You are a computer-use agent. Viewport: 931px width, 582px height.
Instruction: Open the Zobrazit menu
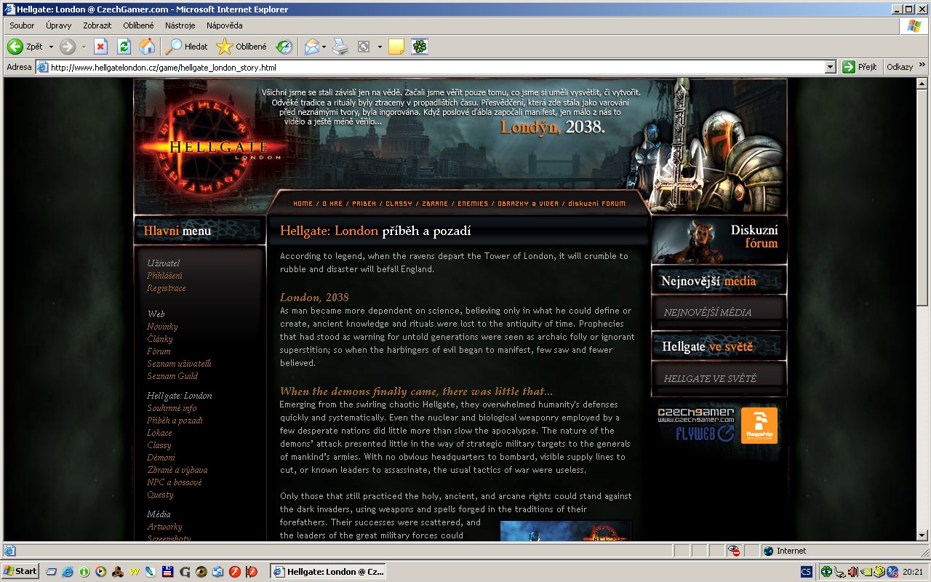pos(97,25)
